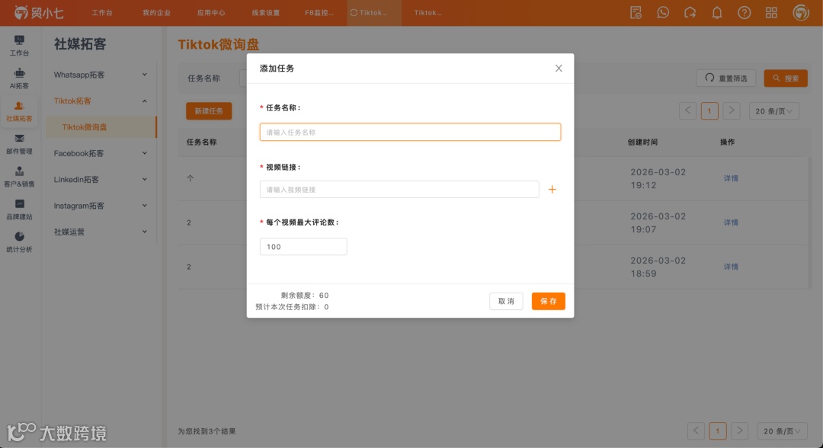Select Tiktok微询盘 submenu item
The image size is (823, 448).
pos(101,127)
